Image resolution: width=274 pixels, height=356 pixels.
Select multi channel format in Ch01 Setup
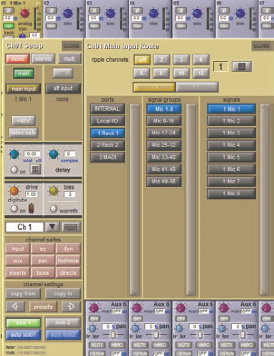tap(70, 59)
